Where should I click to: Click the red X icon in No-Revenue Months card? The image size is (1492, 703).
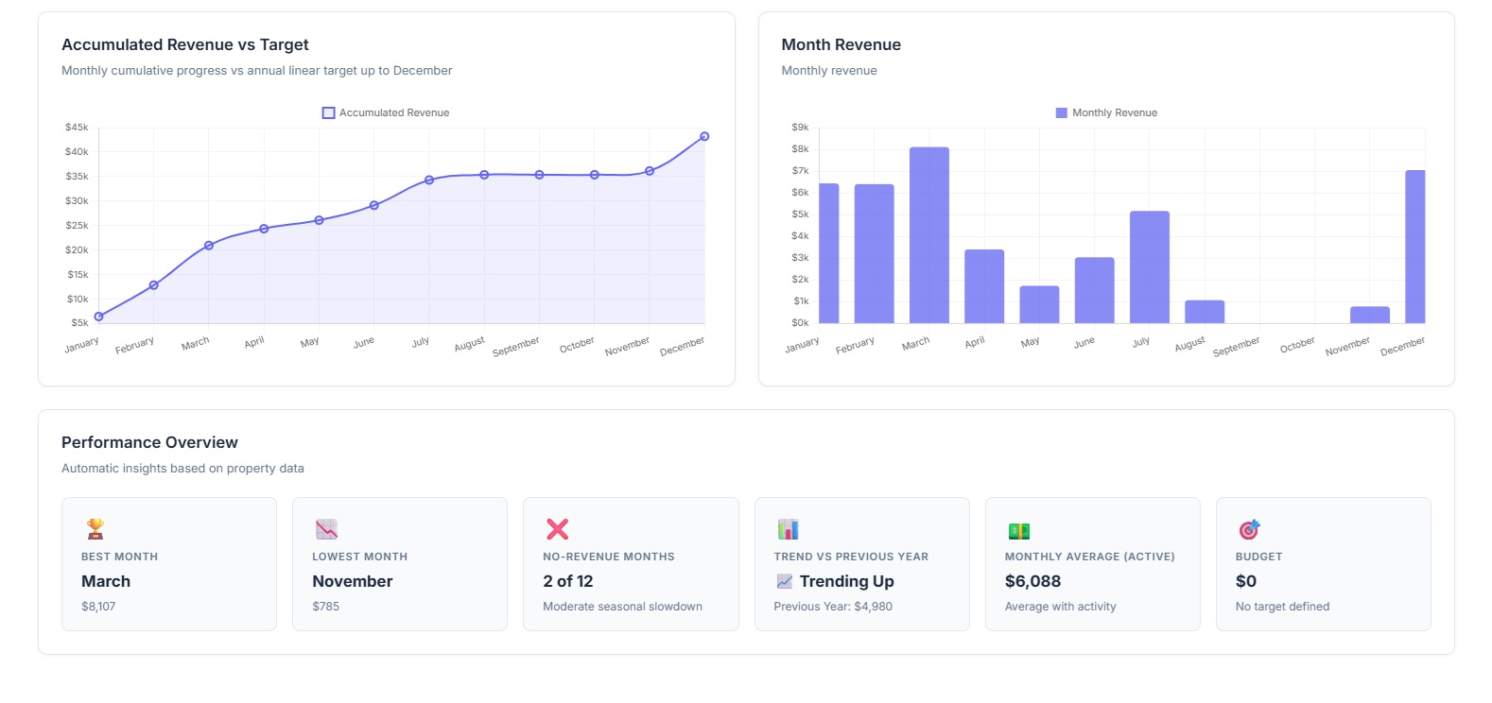pos(558,529)
